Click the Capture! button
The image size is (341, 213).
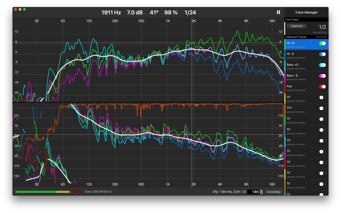pyautogui.click(x=296, y=26)
